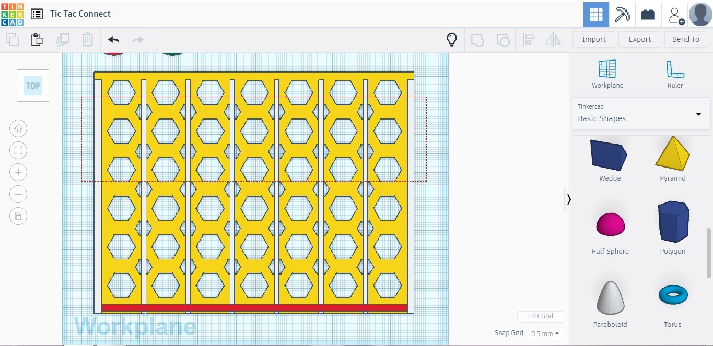Screen dimensions: 713x346
Task: Toggle orthographic perspective view button
Action: [18, 216]
